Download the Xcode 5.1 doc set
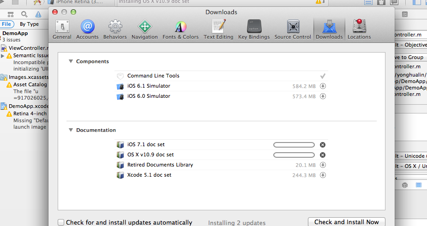This screenshot has height=226, width=427. click(323, 175)
